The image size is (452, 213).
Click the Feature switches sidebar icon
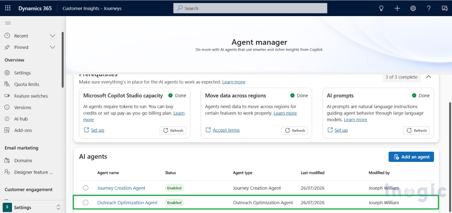pyautogui.click(x=7, y=96)
